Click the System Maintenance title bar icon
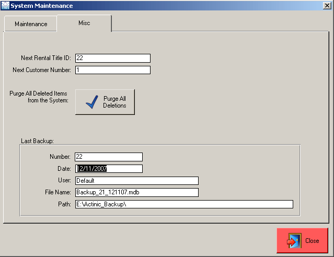 click(x=5, y=5)
